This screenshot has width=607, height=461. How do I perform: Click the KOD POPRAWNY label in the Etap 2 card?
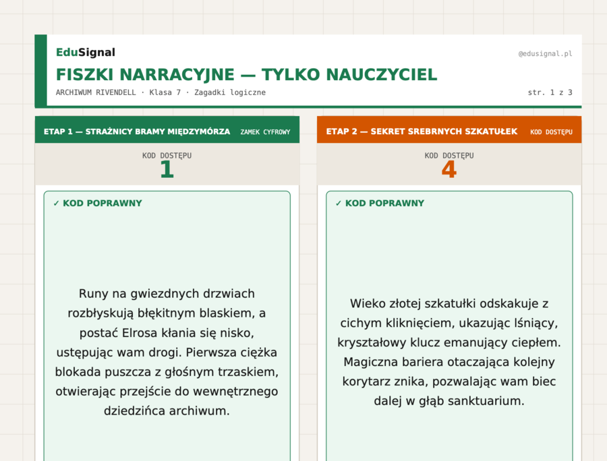[x=380, y=203]
